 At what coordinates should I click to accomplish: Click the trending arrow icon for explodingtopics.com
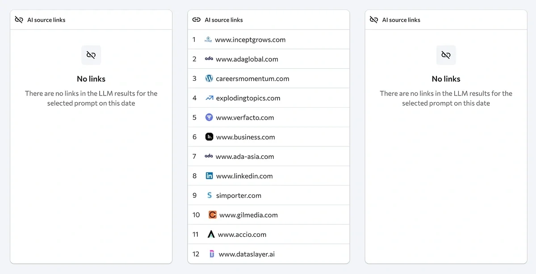[x=209, y=98]
